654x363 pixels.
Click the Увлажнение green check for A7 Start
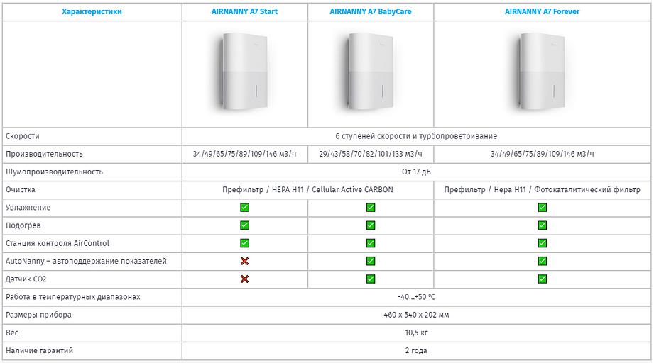point(244,208)
